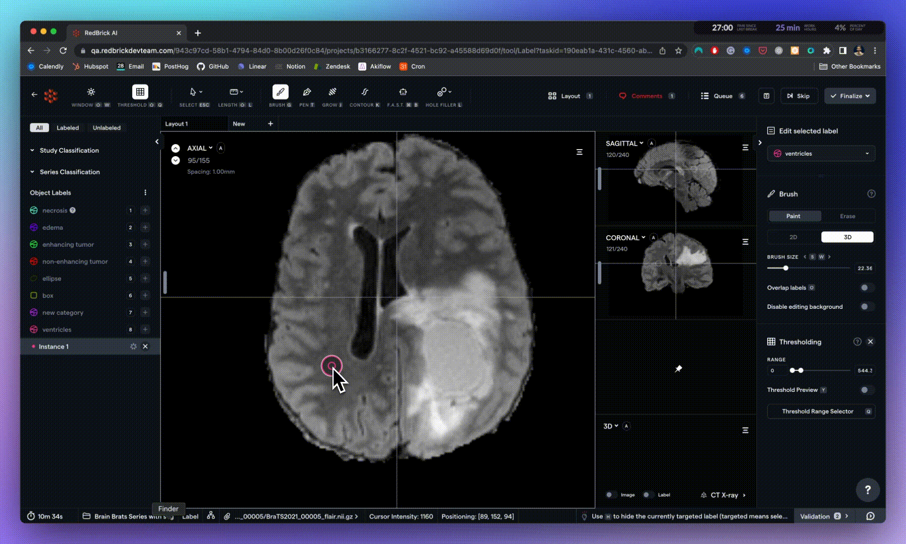The width and height of the screenshot is (906, 544).
Task: Open the 3D view dropdown
Action: pos(611,426)
